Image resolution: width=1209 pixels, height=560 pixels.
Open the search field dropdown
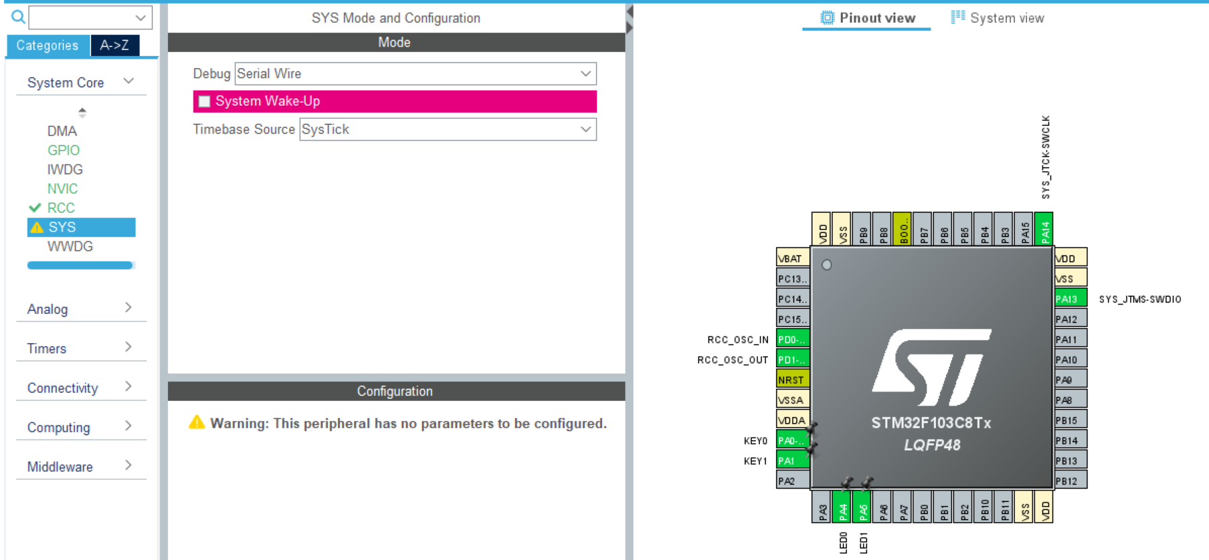140,18
